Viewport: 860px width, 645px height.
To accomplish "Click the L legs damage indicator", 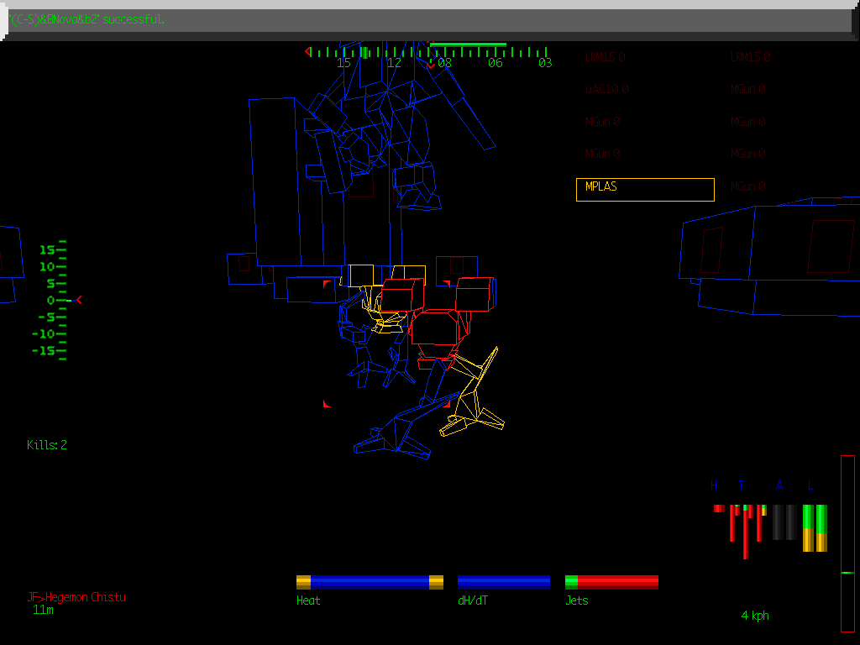I will point(810,485).
